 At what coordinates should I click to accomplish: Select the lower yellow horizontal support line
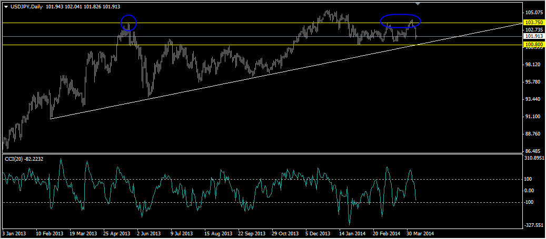261,45
